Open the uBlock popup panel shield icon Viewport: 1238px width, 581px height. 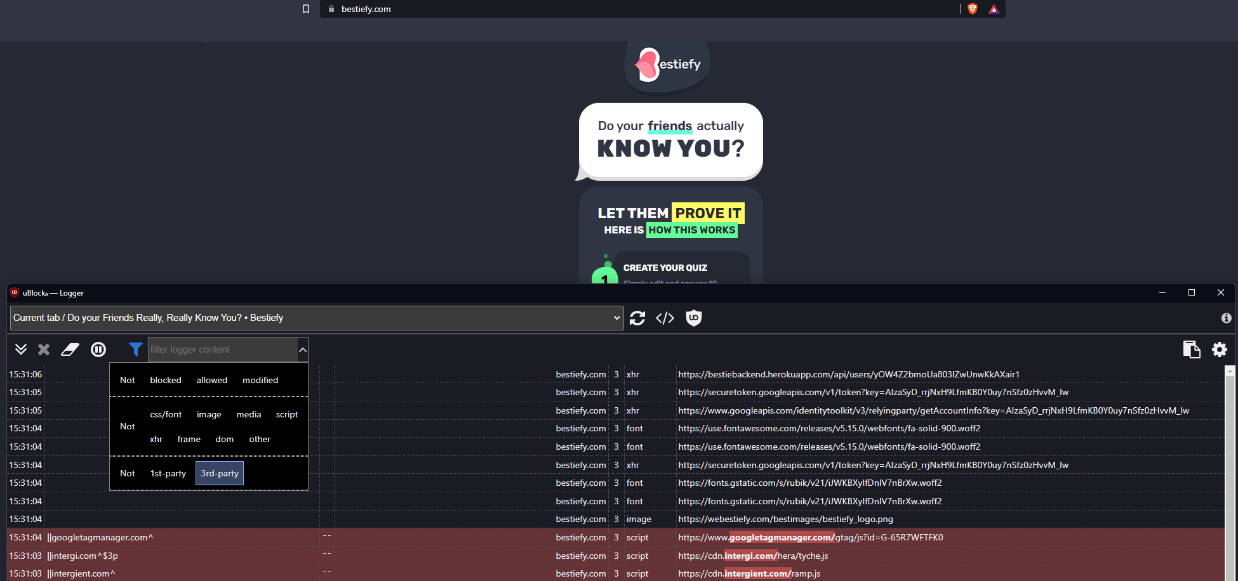[x=694, y=318]
